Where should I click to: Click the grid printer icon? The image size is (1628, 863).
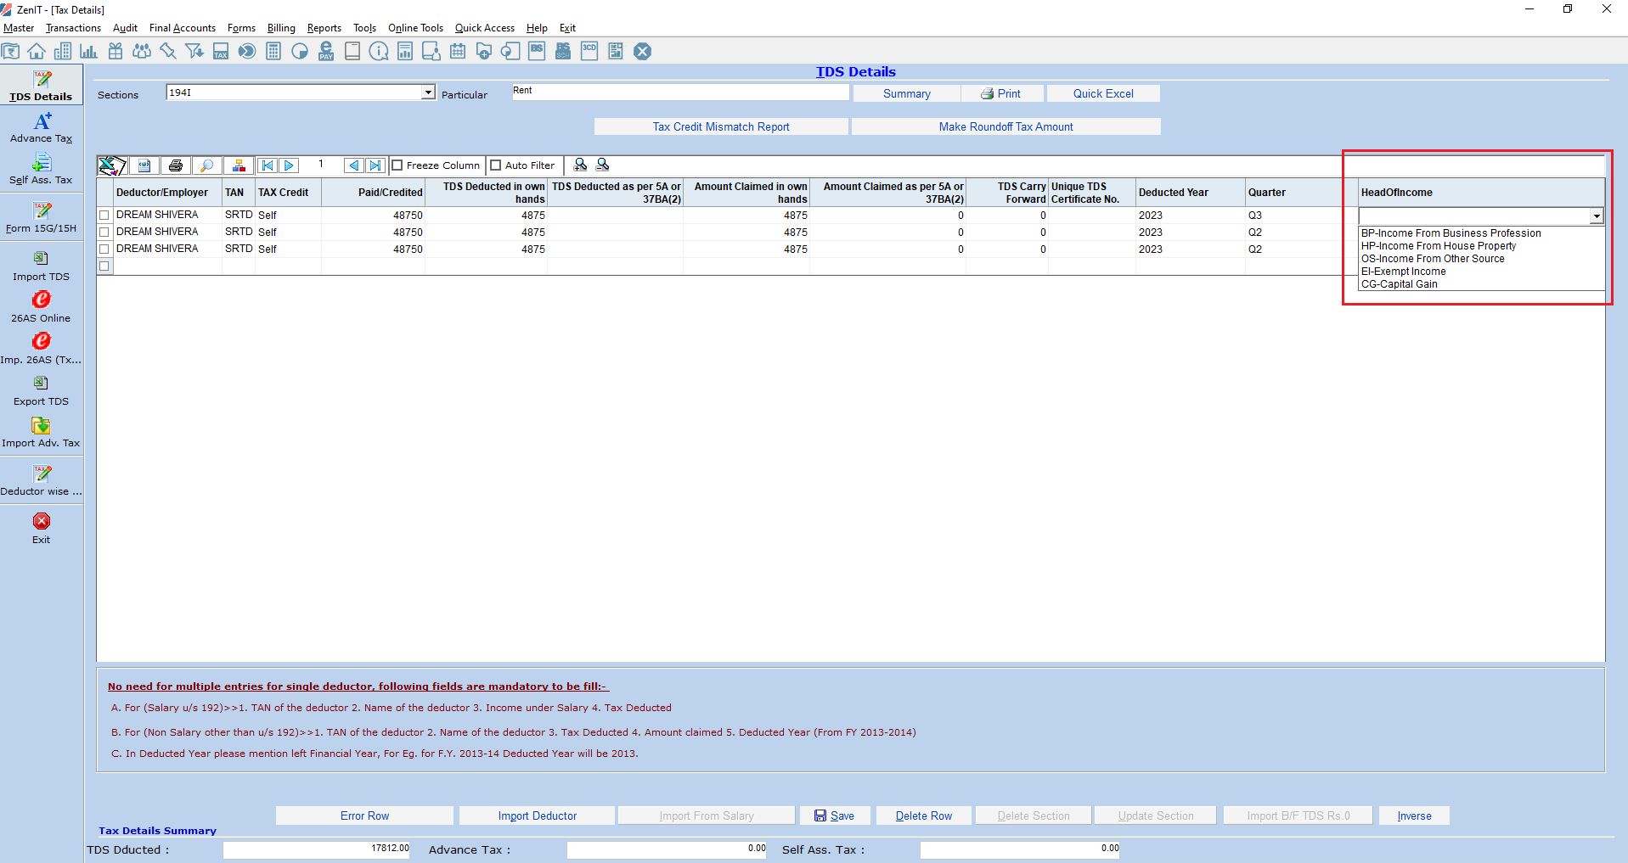click(x=176, y=165)
